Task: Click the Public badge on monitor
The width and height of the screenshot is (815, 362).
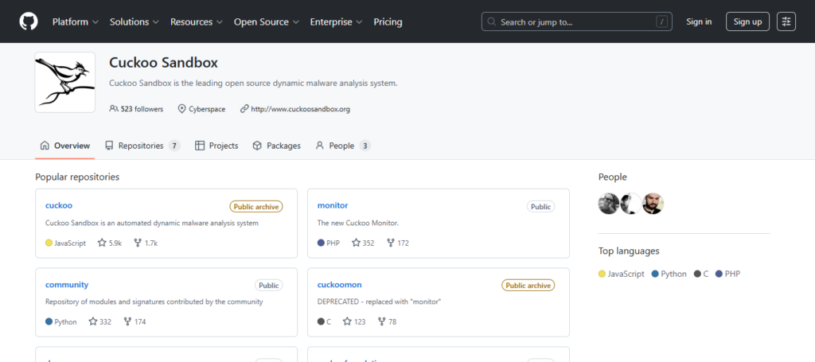Action: (x=540, y=207)
